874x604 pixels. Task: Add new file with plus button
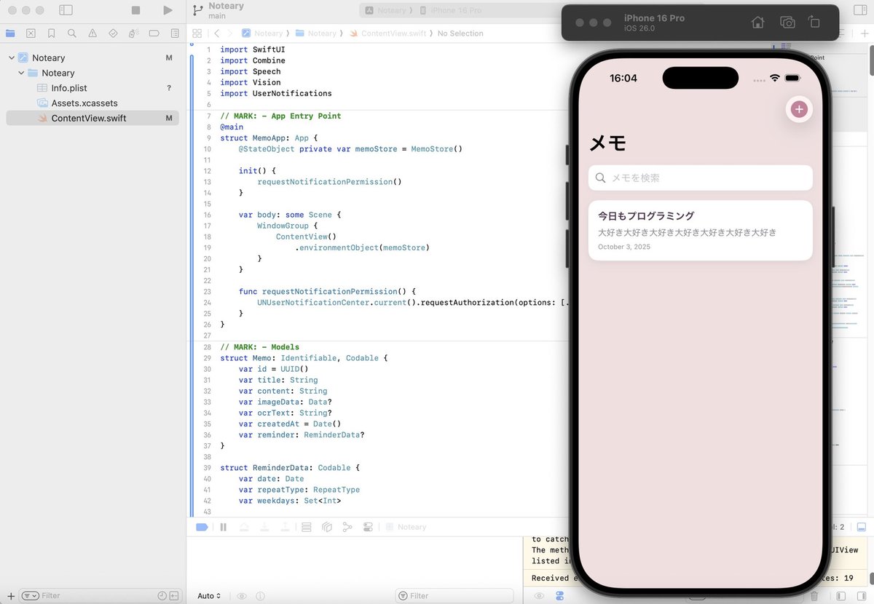(10, 595)
